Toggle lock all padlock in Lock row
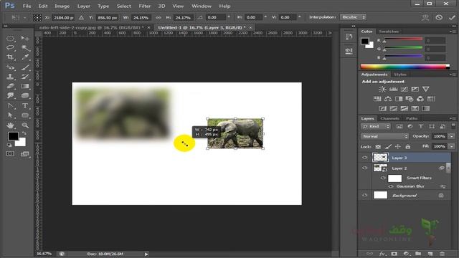The image size is (459, 258). [x=408, y=146]
